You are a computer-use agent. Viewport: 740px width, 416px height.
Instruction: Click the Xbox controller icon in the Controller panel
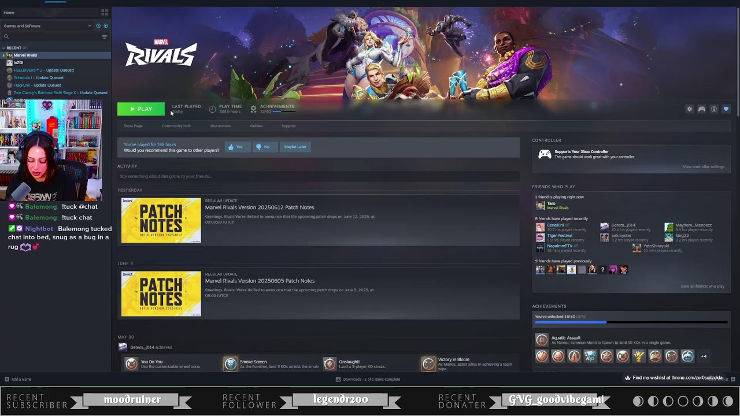pos(545,154)
